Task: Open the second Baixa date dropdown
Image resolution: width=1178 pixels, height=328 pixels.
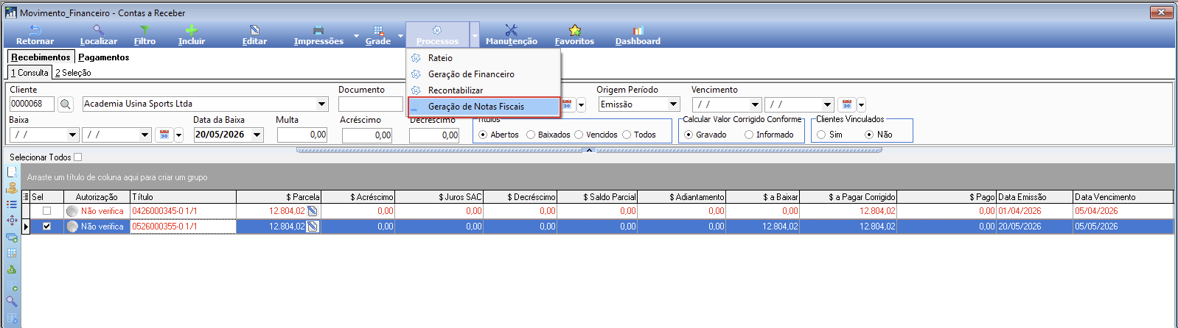Action: (x=144, y=135)
